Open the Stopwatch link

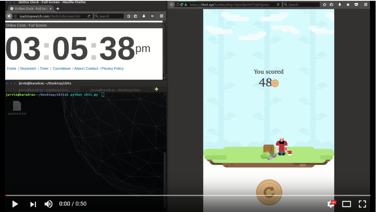(x=28, y=68)
